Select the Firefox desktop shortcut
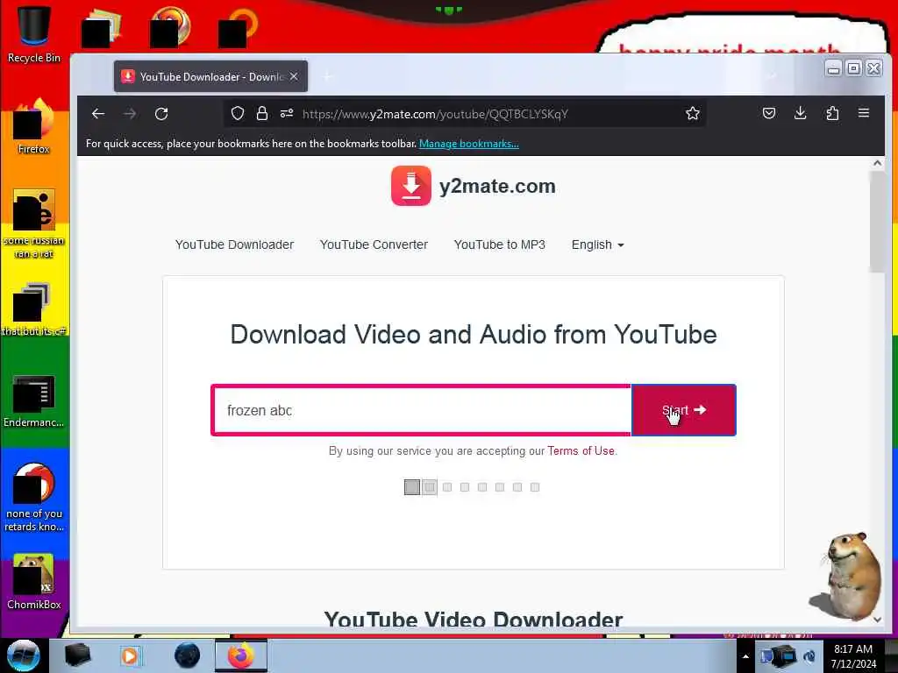The image size is (898, 673). click(34, 126)
